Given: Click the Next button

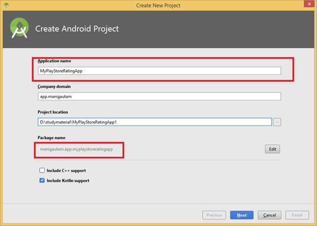Looking at the screenshot, I should pyautogui.click(x=242, y=215).
